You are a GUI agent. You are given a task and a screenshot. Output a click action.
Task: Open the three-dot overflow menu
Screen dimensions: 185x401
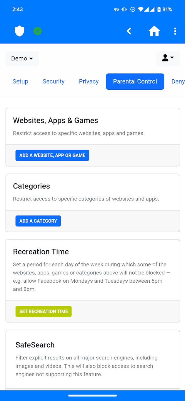click(175, 31)
